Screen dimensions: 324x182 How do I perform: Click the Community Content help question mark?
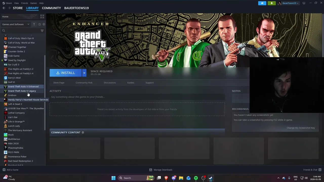tap(83, 132)
